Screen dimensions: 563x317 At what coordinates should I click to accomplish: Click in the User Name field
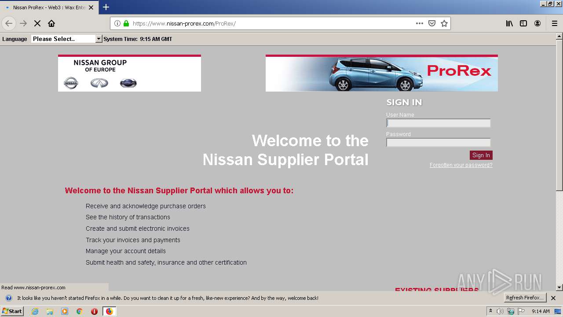click(438, 123)
